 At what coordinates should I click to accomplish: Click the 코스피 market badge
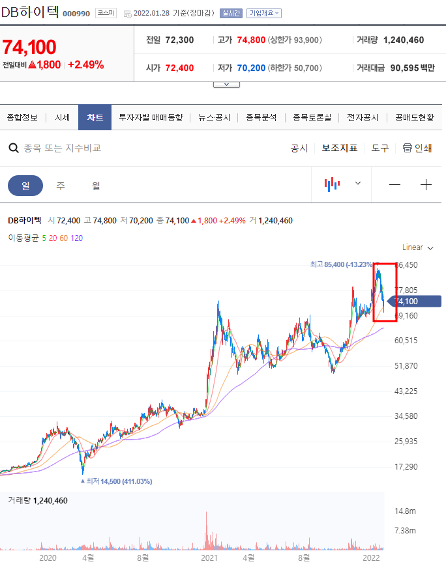[x=106, y=13]
